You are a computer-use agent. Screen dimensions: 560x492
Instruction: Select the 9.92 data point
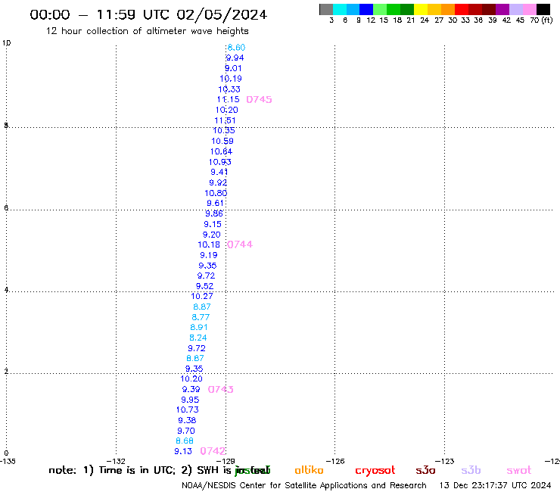(x=218, y=183)
